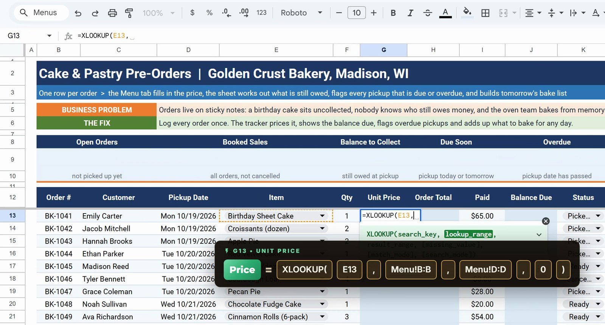Open item dropdown for Birthday Sheet Cake
Viewport: 605px width, 325px height.
[322, 216]
